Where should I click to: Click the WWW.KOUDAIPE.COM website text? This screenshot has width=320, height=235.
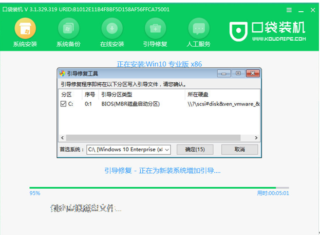point(279,39)
